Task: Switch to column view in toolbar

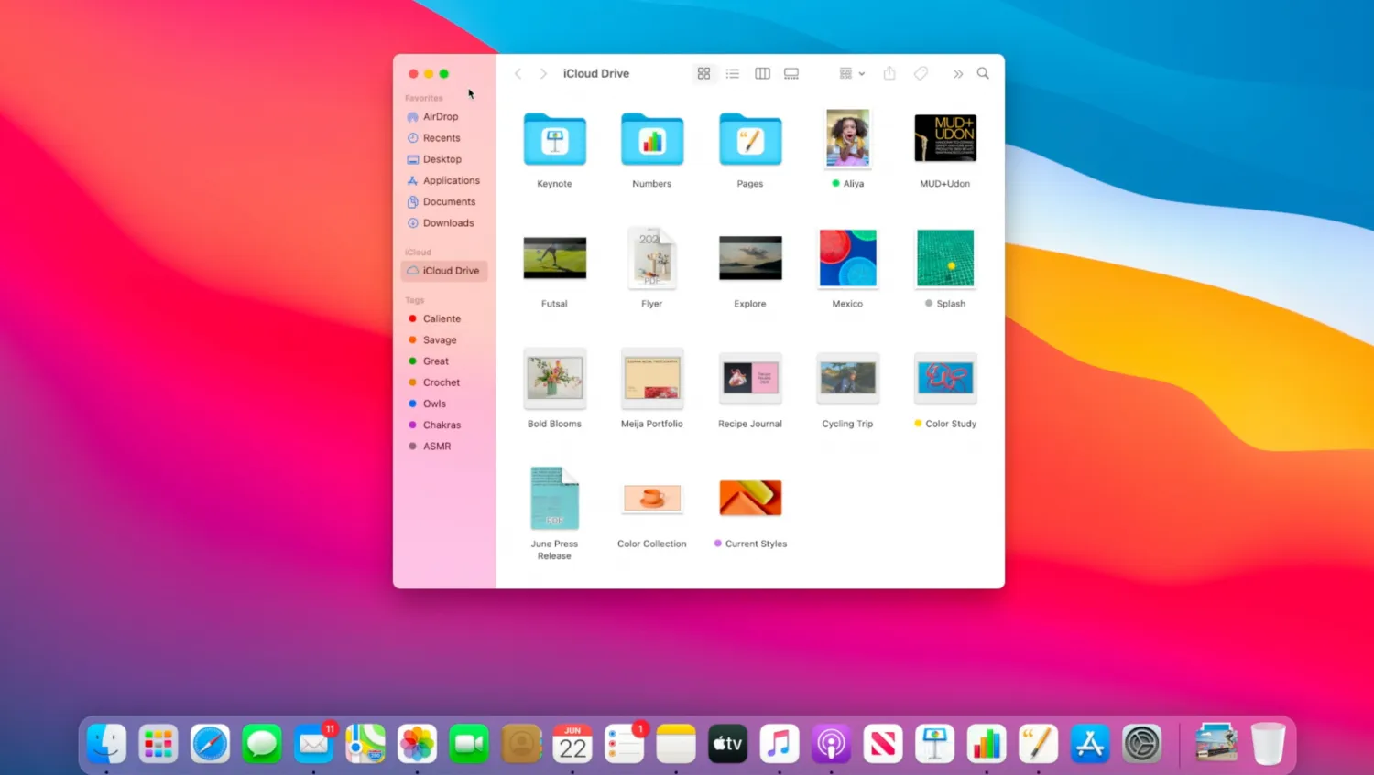Action: coord(762,73)
